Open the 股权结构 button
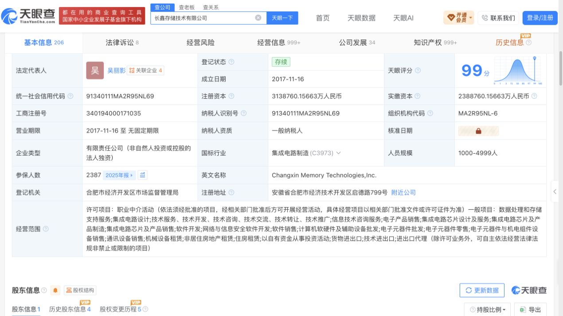This screenshot has height=316, width=563. point(80,290)
